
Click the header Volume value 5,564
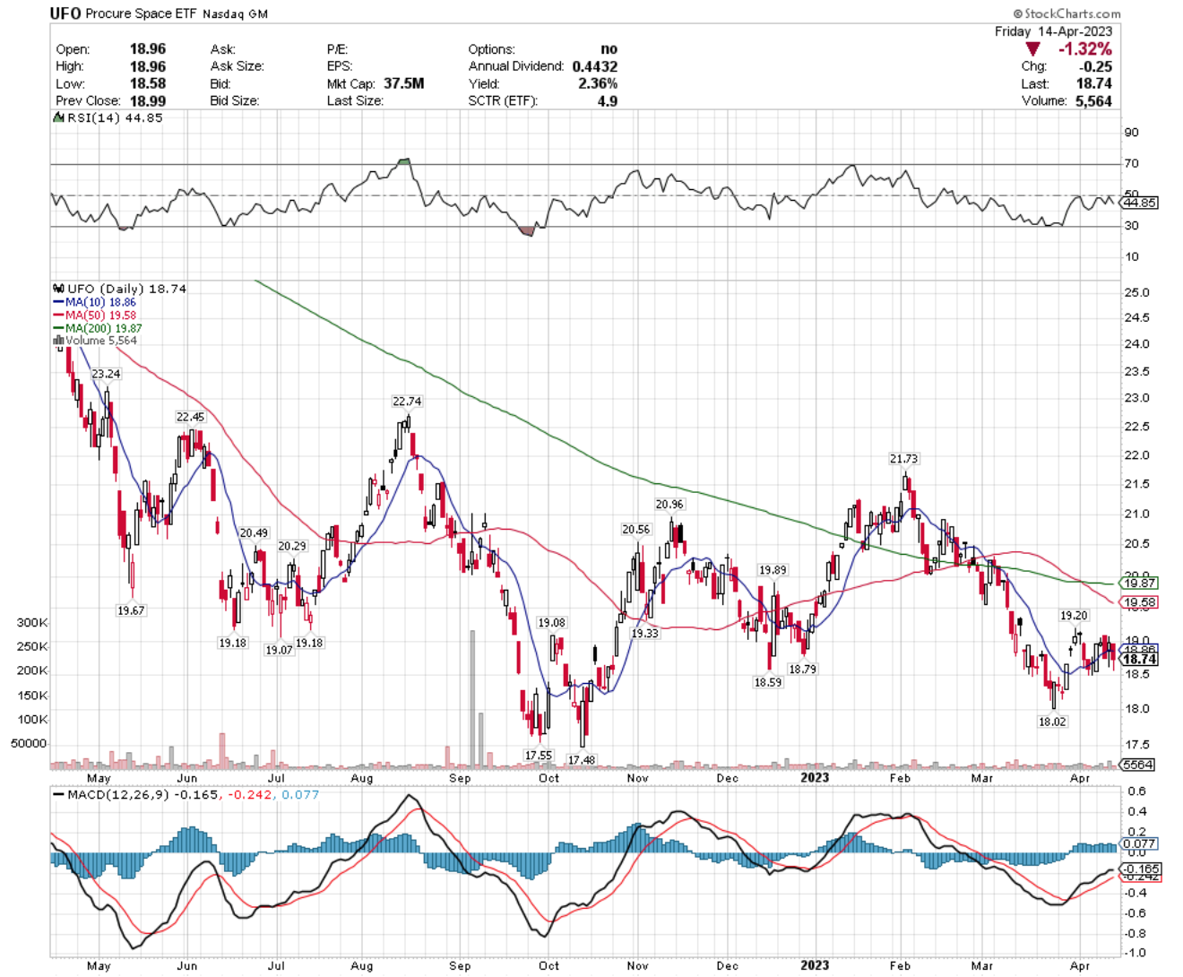(1093, 100)
